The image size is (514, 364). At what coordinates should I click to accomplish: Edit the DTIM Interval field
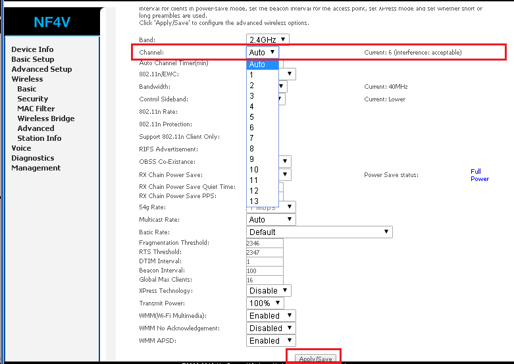pyautogui.click(x=265, y=261)
